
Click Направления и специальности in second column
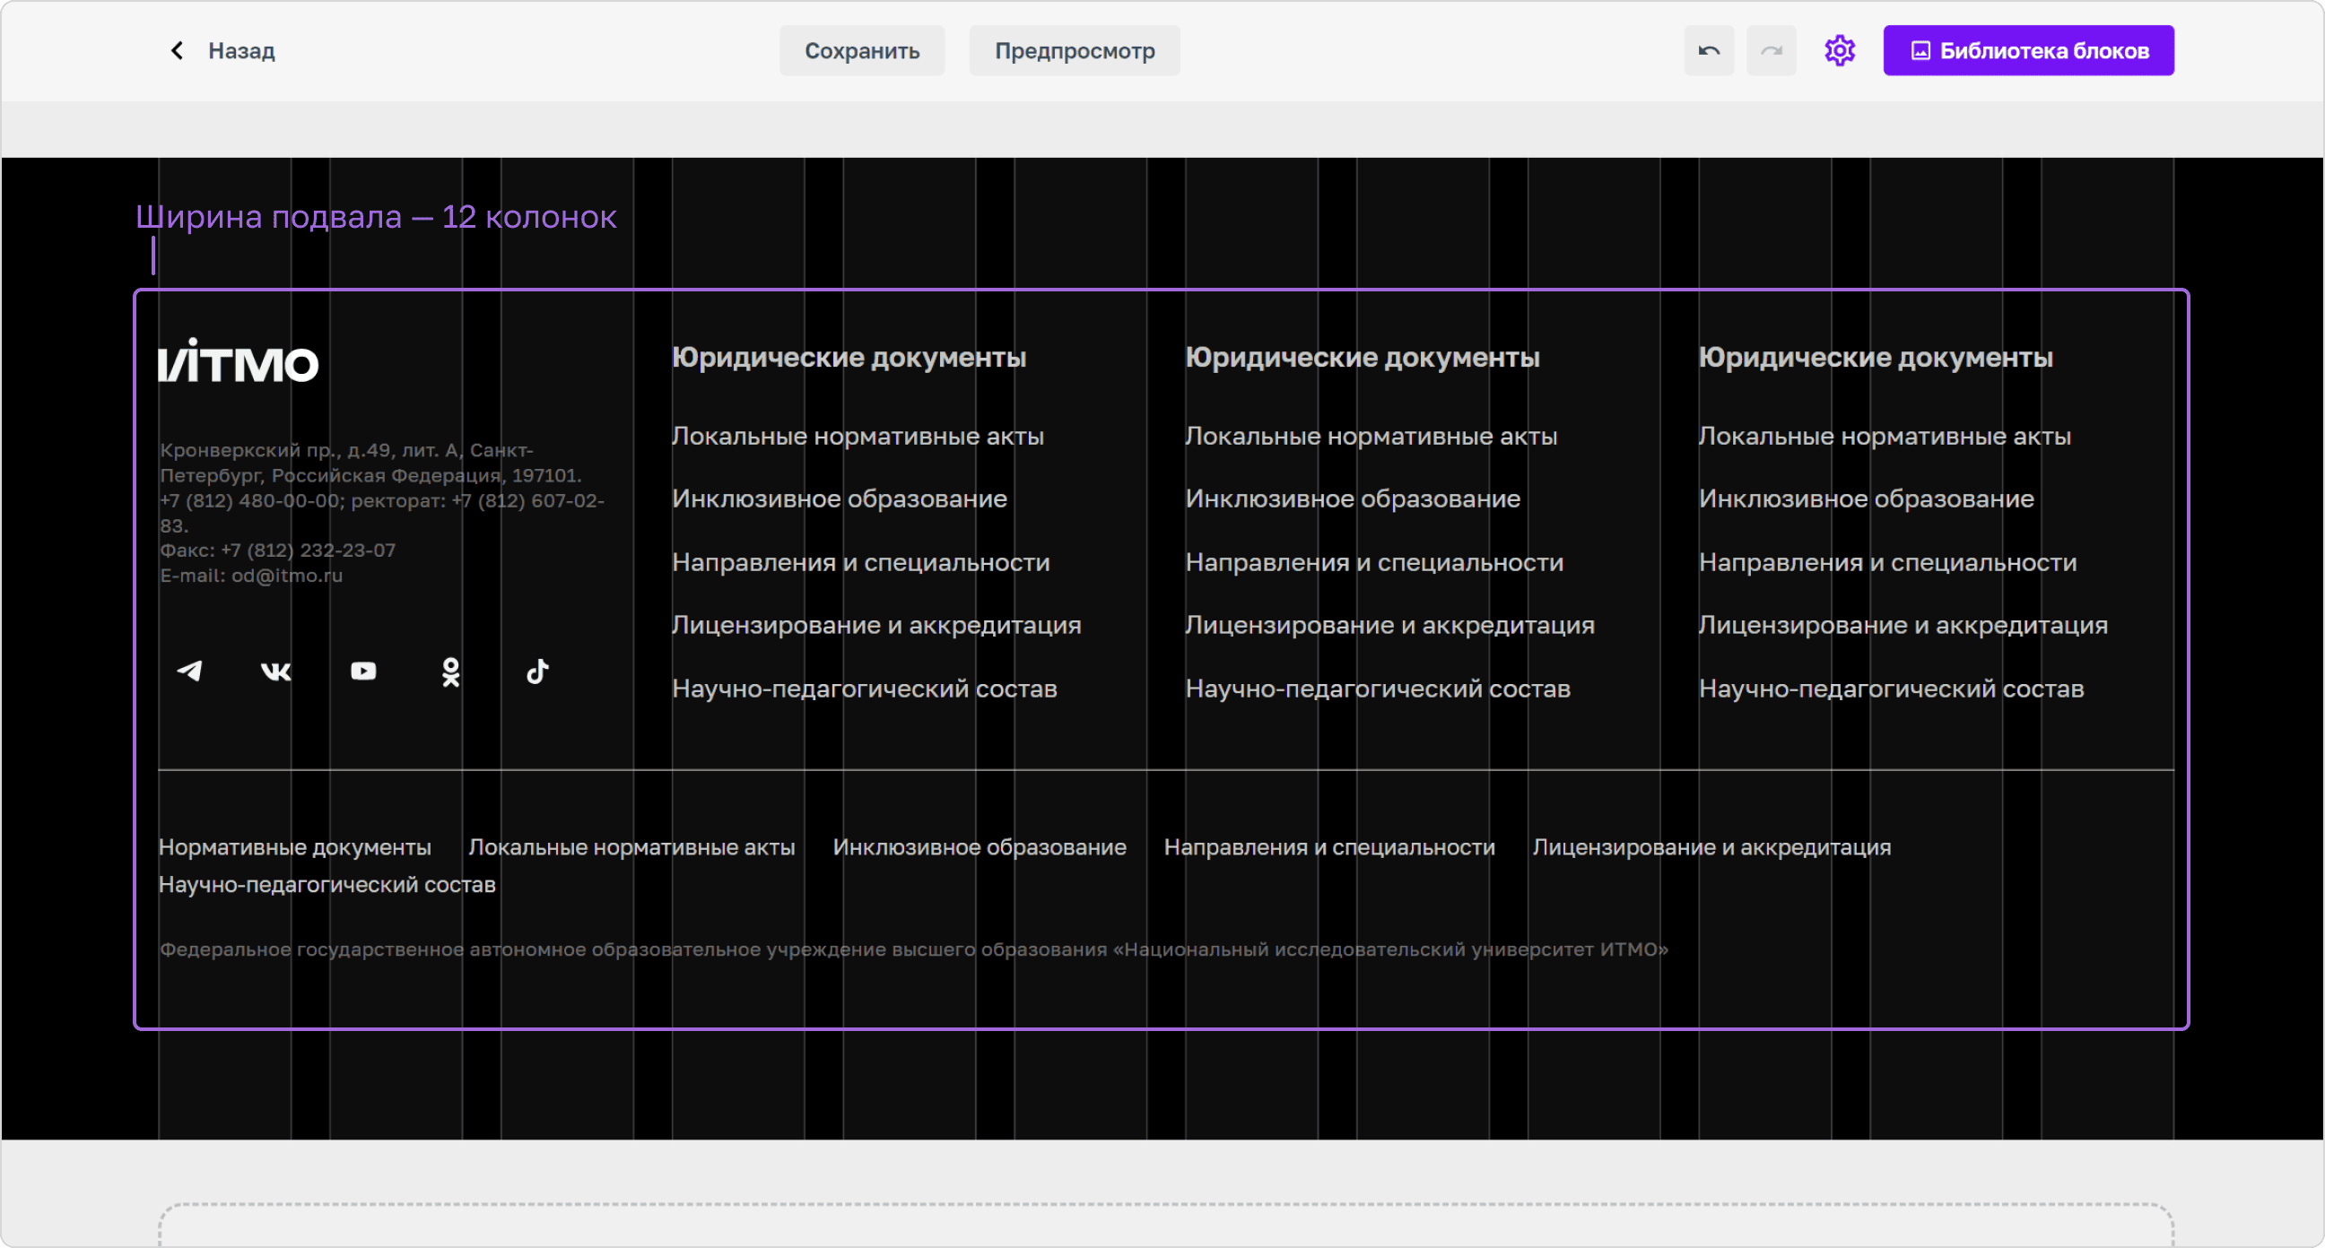click(x=1374, y=563)
